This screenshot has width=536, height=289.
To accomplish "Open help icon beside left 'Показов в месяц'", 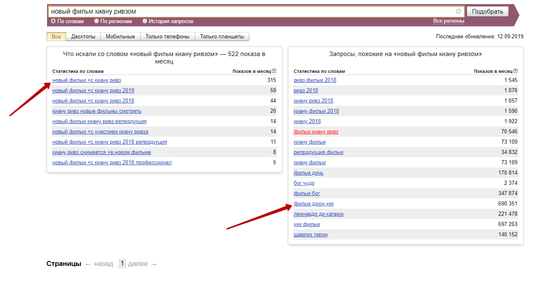I will [274, 71].
